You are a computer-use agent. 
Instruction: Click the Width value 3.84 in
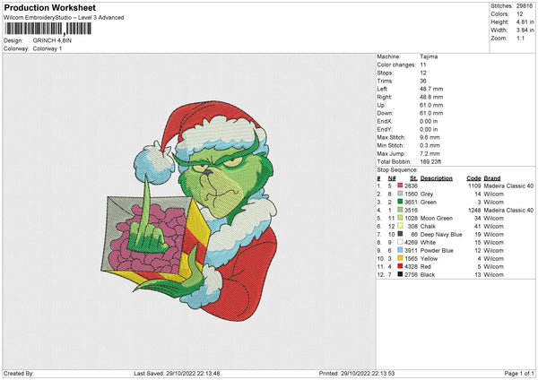(x=525, y=30)
